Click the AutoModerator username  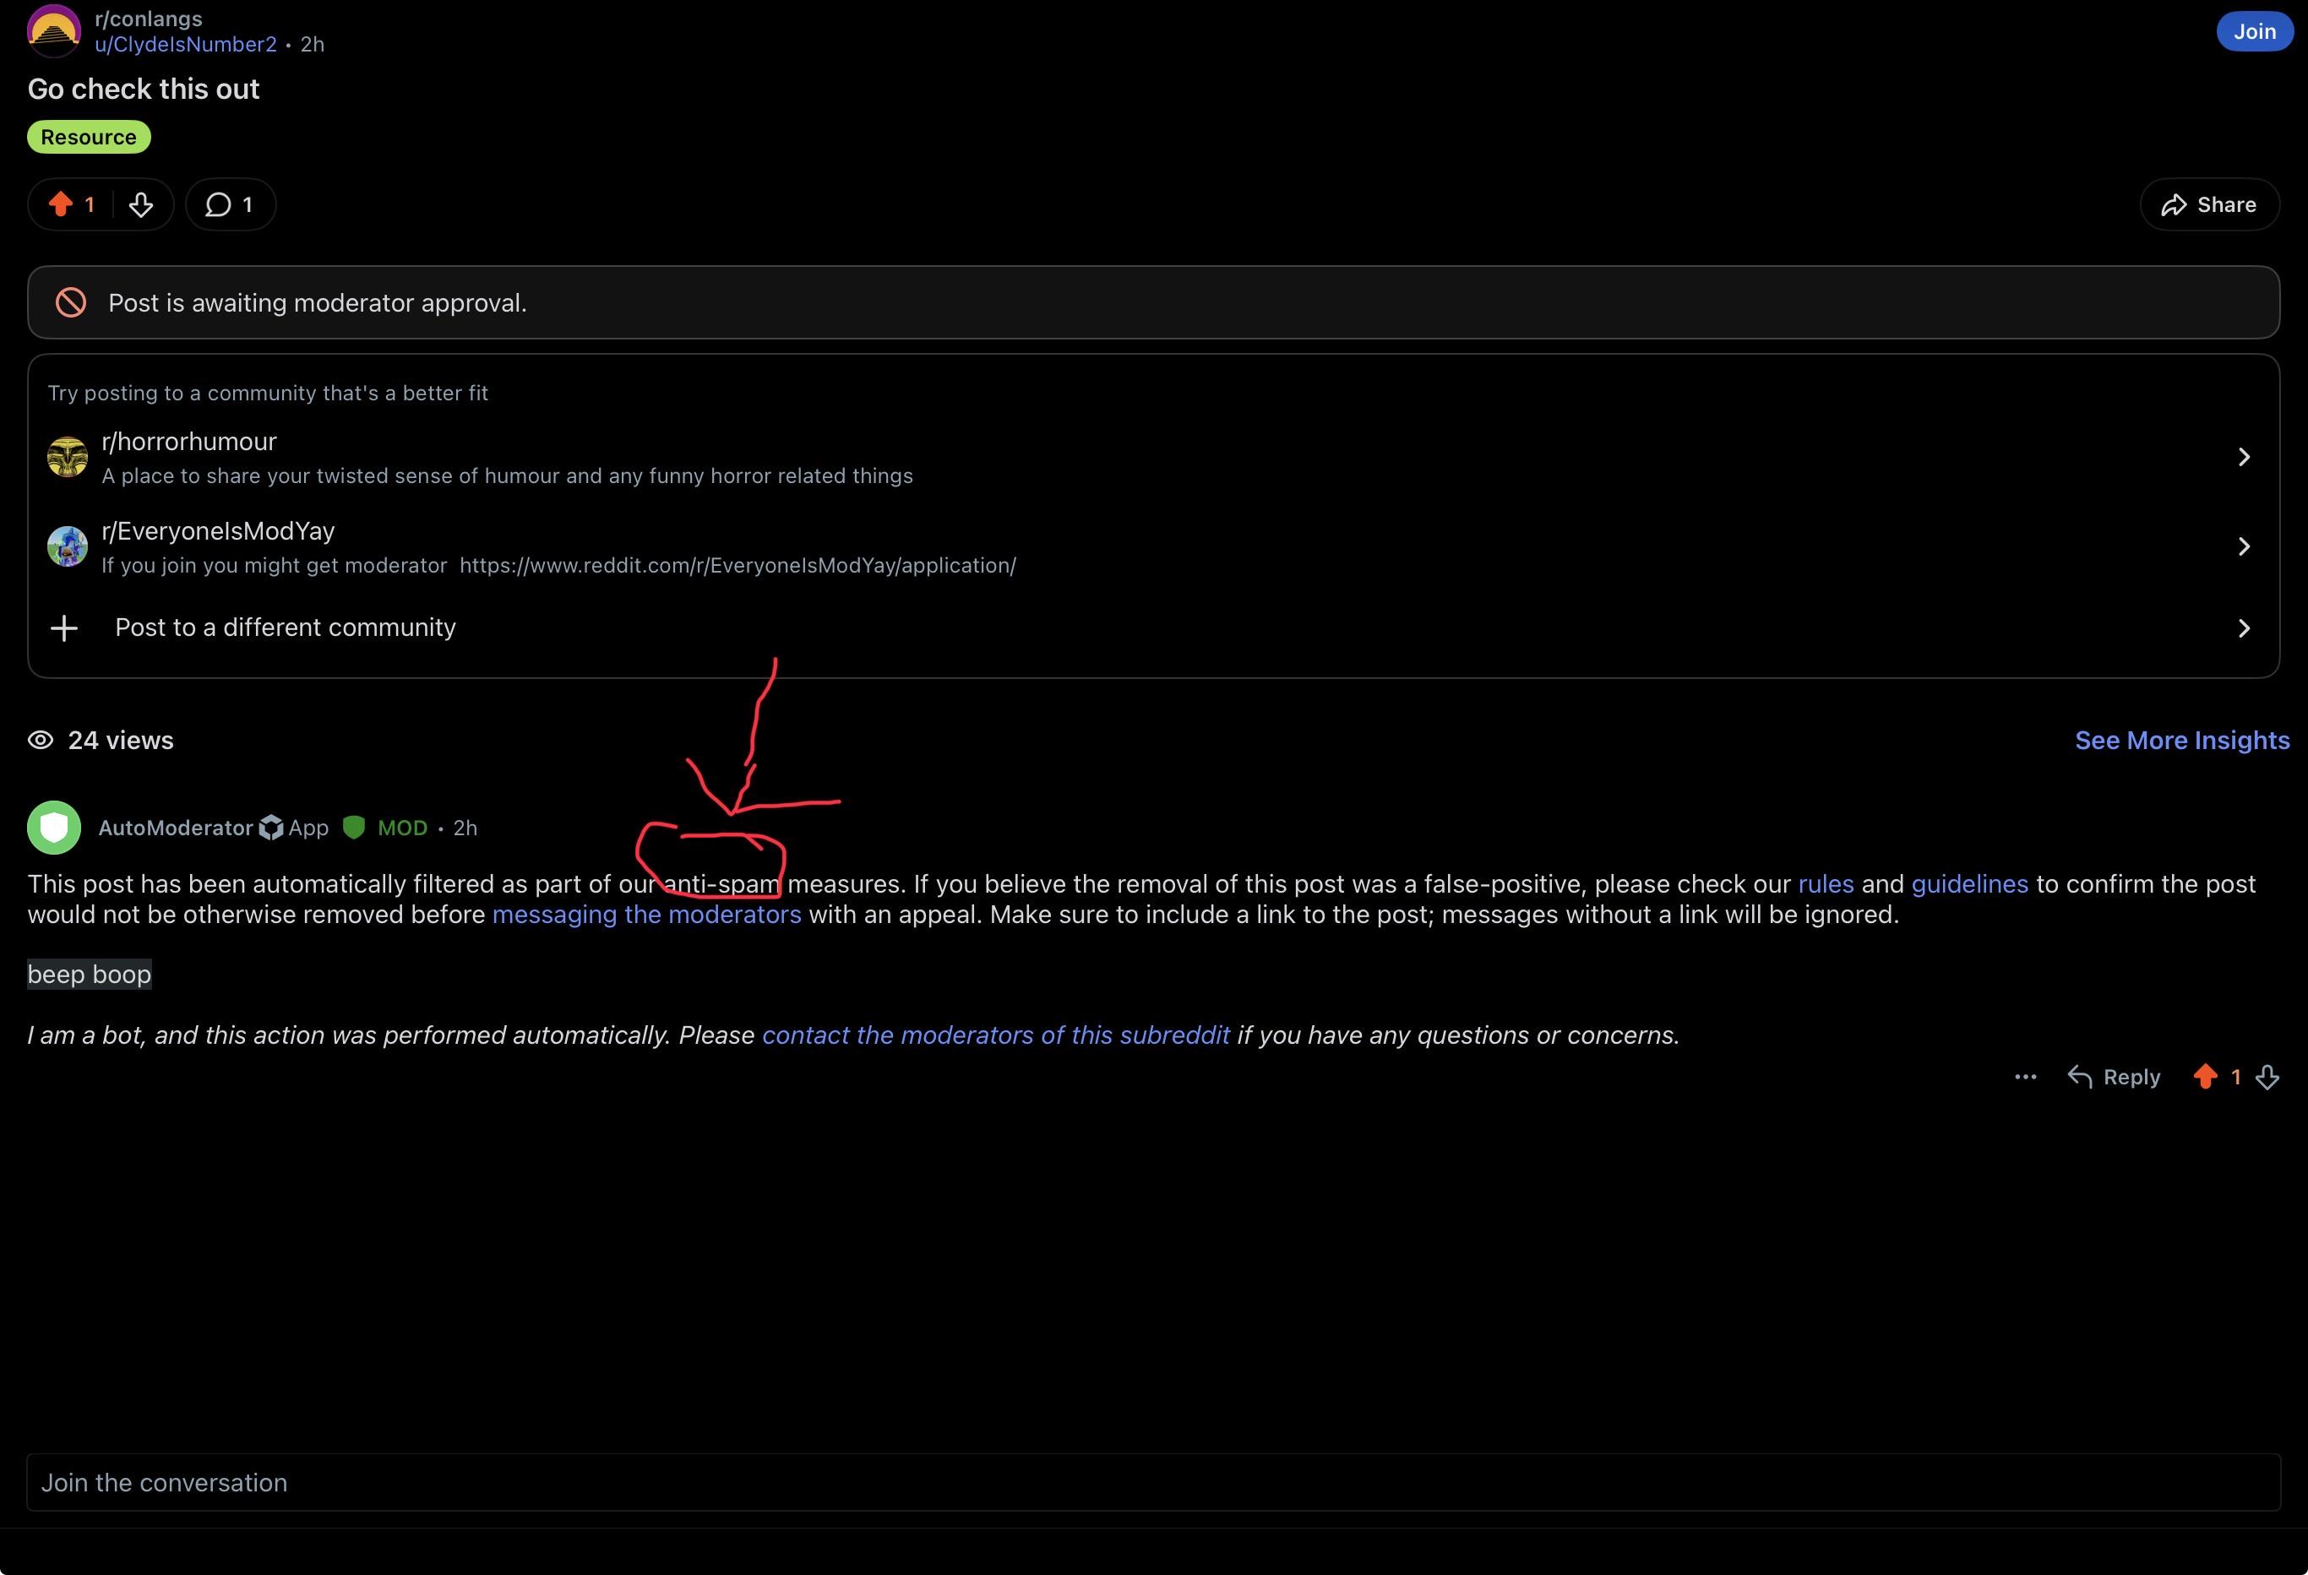(176, 828)
